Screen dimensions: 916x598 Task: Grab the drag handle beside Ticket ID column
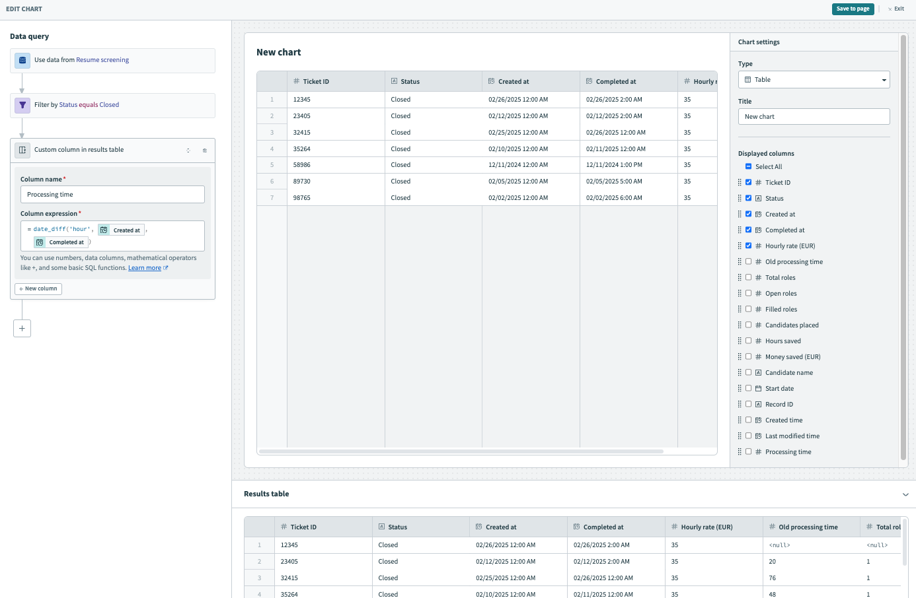click(x=740, y=183)
